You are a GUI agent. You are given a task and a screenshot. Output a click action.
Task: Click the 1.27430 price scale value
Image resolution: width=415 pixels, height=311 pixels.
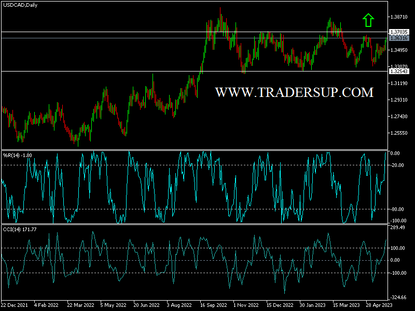coord(399,116)
